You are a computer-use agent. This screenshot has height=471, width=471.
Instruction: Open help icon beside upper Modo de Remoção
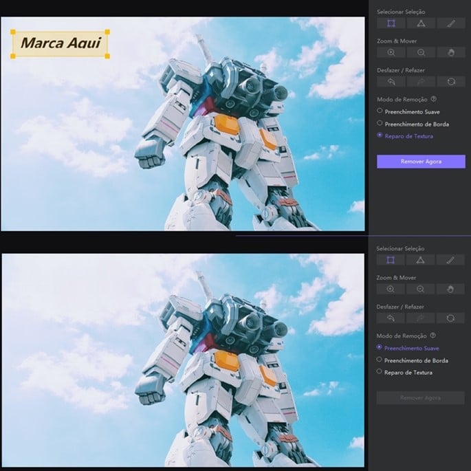pyautogui.click(x=434, y=99)
